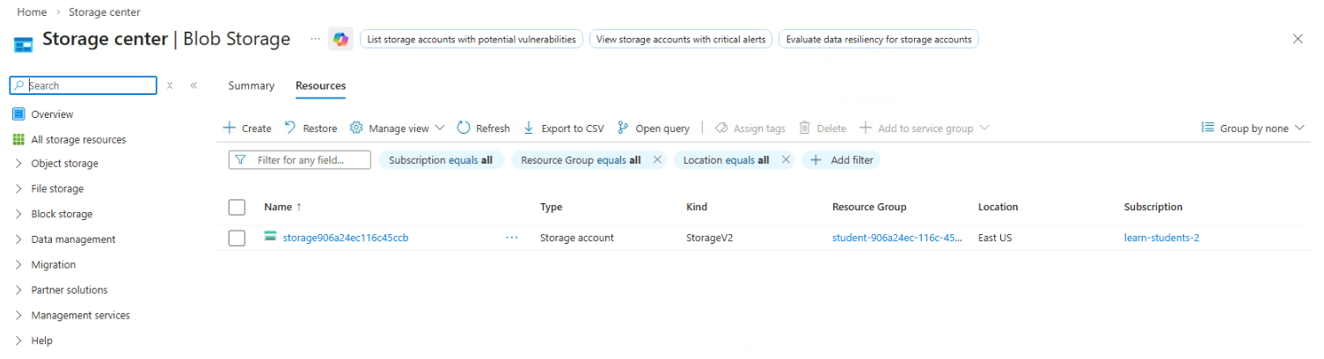Toggle the select-all checkbox in table header

[237, 207]
